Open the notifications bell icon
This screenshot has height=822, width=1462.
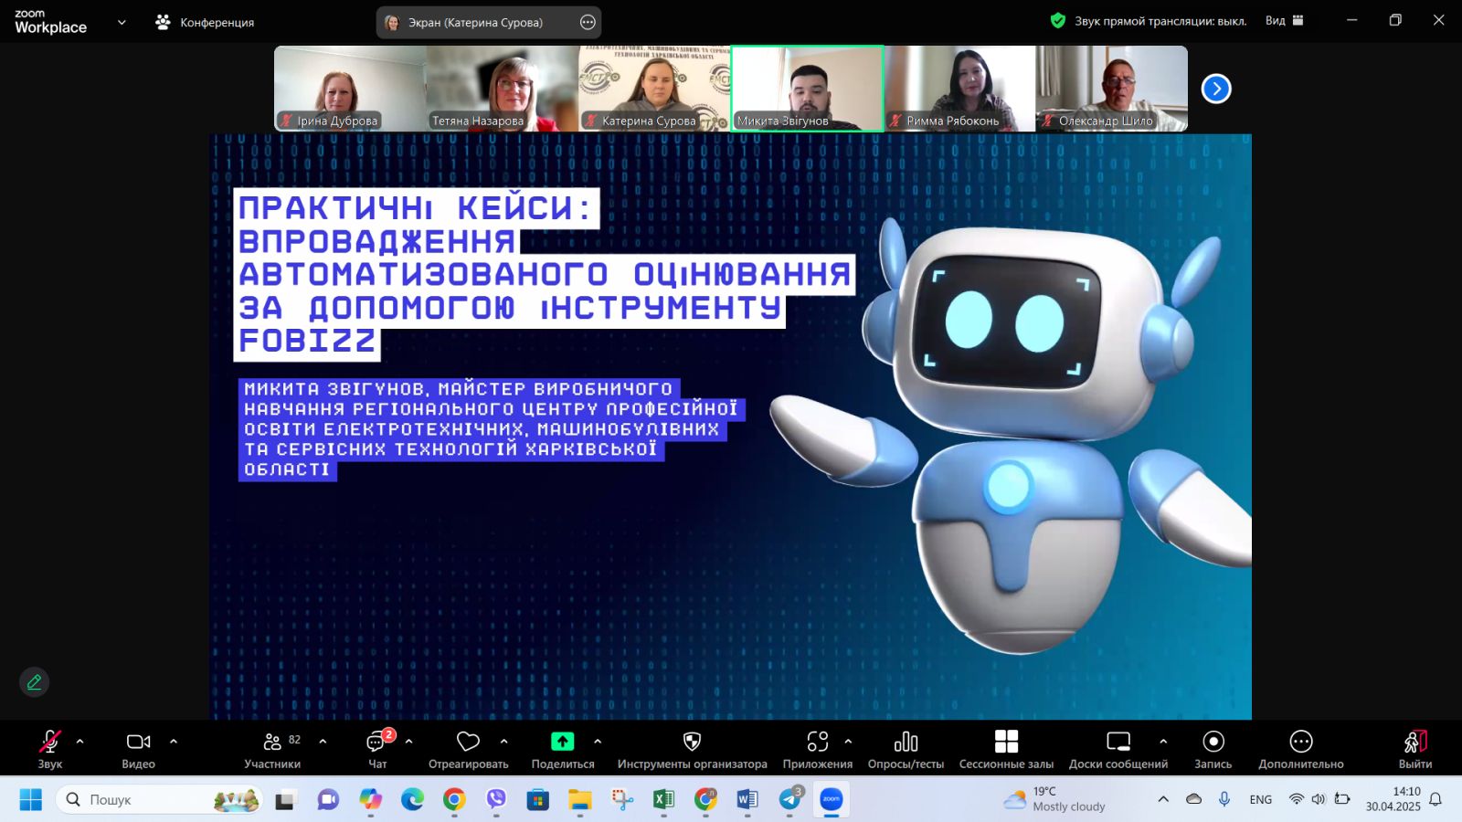[1436, 799]
